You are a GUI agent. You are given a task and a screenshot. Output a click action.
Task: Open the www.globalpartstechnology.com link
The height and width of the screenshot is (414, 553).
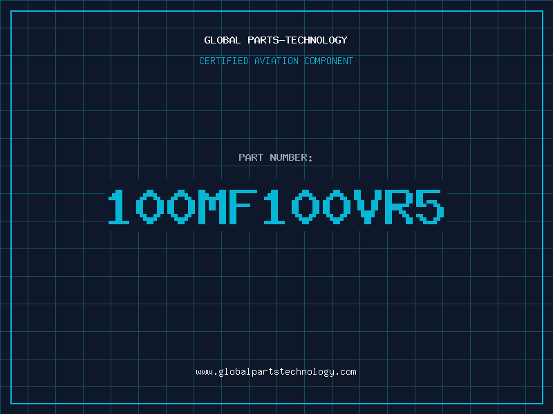tap(276, 372)
